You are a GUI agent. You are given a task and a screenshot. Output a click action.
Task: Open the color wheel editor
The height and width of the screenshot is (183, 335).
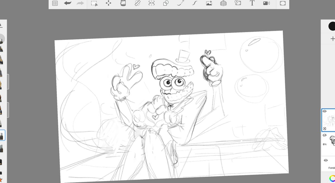coord(332,178)
